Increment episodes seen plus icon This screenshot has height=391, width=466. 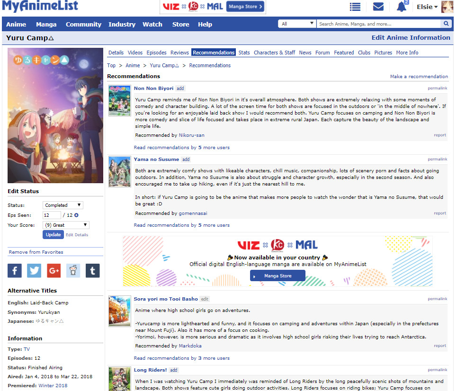tap(76, 215)
